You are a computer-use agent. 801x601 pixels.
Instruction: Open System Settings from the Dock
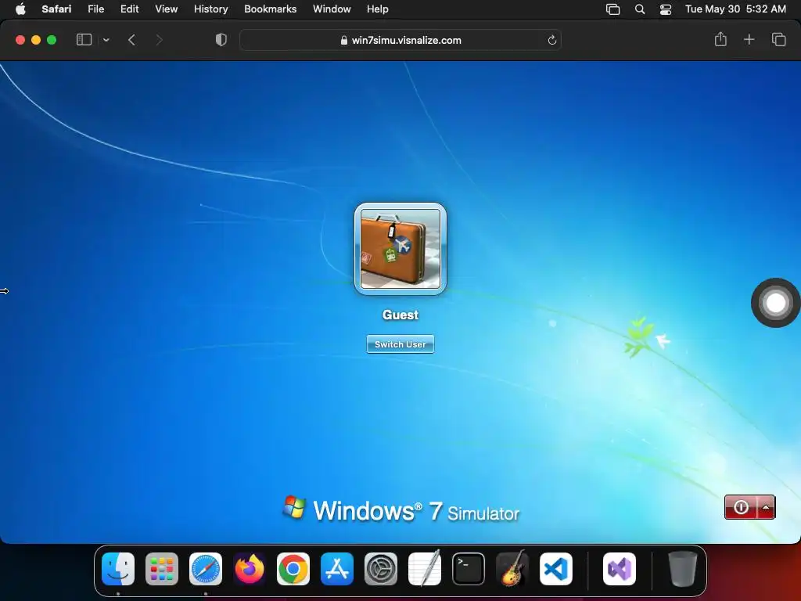point(381,569)
